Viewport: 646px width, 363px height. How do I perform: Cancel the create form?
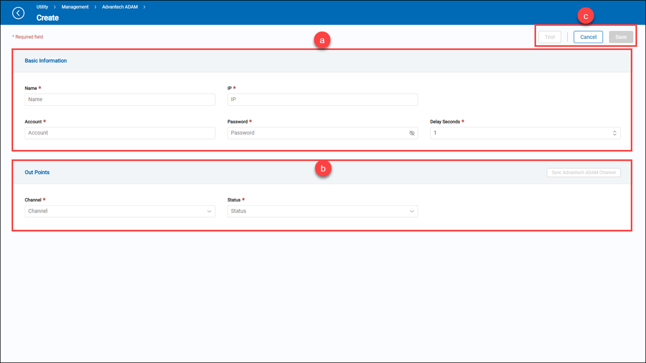pos(588,37)
